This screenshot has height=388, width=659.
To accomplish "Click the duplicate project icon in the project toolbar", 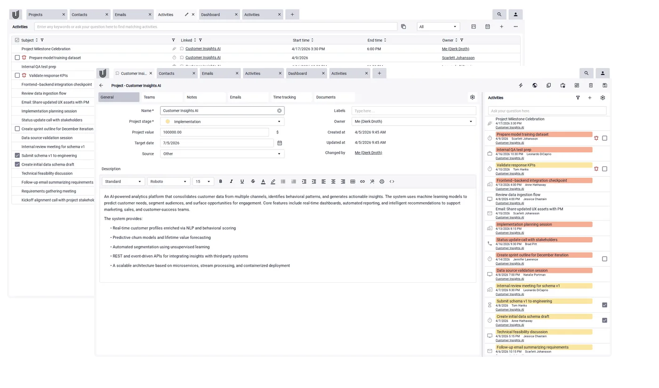I will pyautogui.click(x=548, y=86).
